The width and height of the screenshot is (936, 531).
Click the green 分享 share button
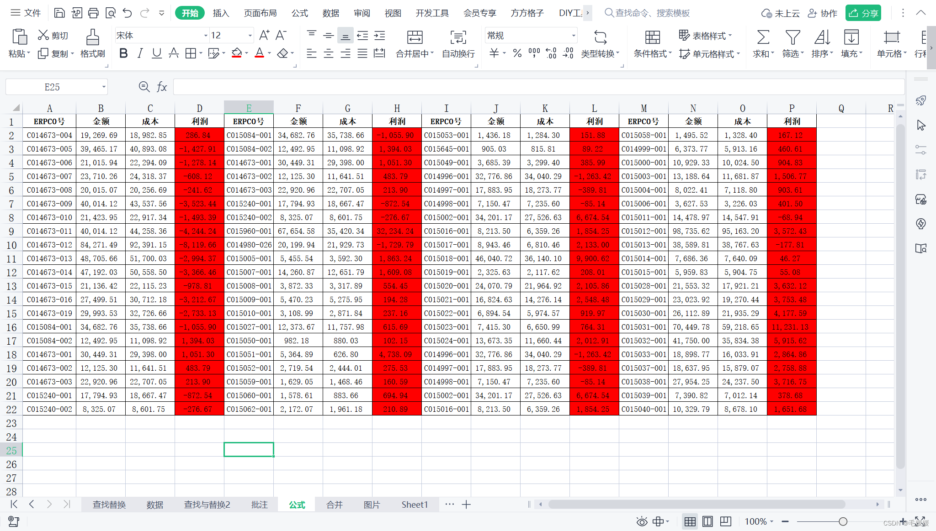pyautogui.click(x=863, y=13)
